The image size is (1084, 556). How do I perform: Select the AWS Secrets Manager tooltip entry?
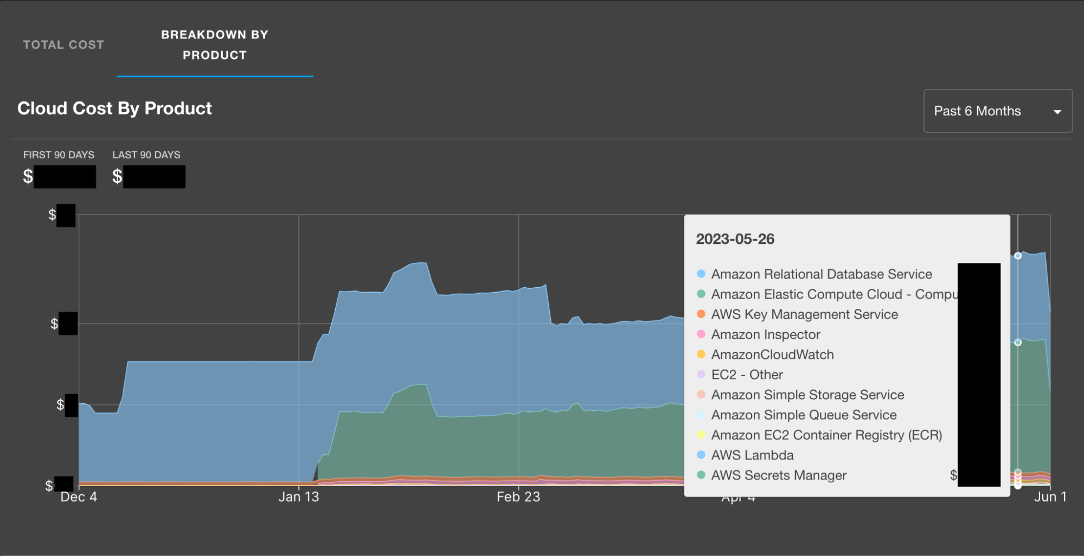778,475
